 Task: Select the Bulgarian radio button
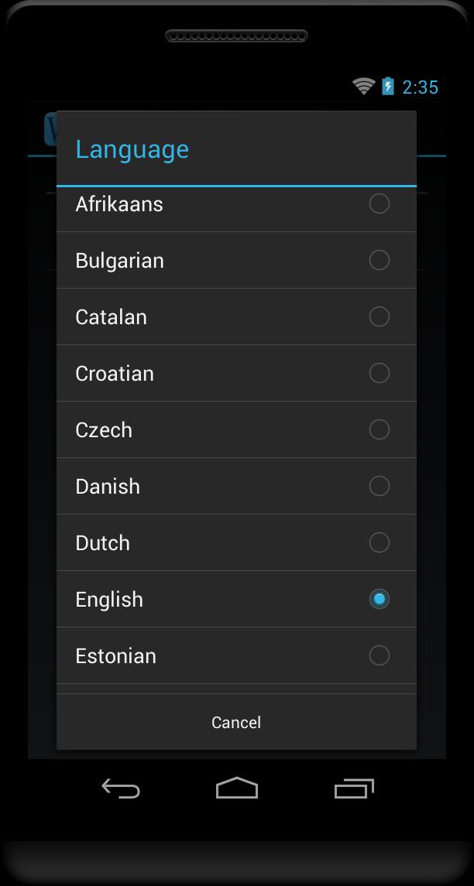(x=380, y=260)
